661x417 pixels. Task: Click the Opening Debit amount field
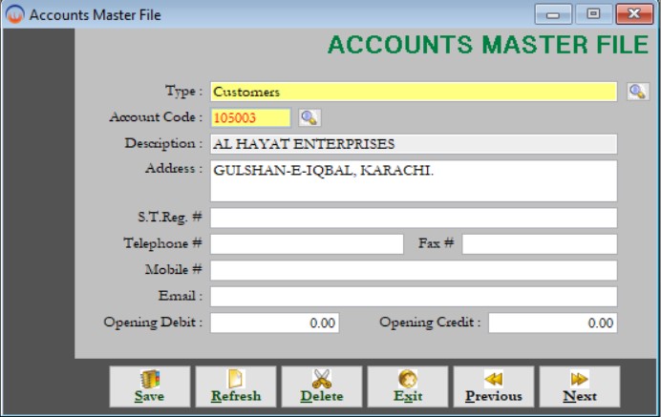point(274,323)
